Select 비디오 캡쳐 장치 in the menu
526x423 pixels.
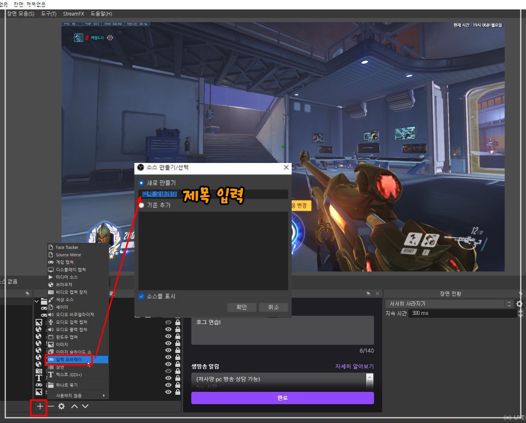coord(78,292)
